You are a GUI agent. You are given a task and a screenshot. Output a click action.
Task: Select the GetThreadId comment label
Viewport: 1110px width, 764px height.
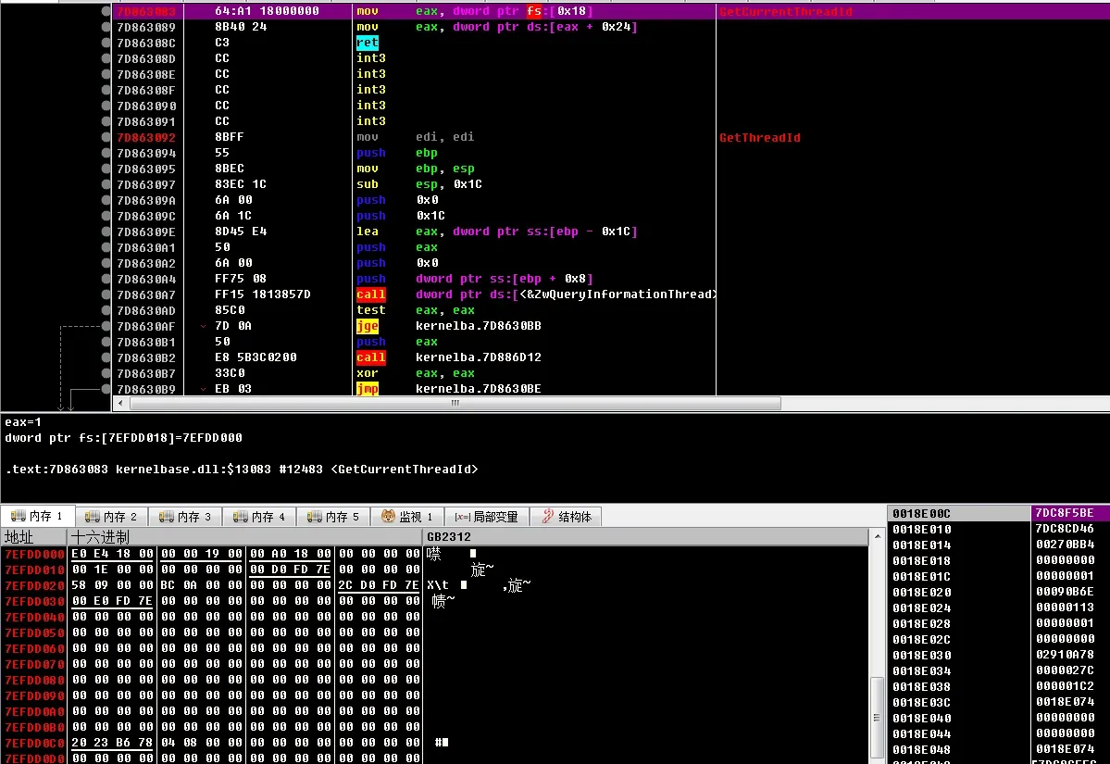(x=759, y=137)
